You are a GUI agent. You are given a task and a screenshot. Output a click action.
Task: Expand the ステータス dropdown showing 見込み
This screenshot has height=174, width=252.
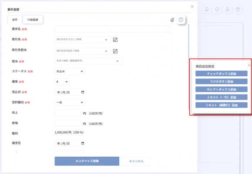coord(70,71)
